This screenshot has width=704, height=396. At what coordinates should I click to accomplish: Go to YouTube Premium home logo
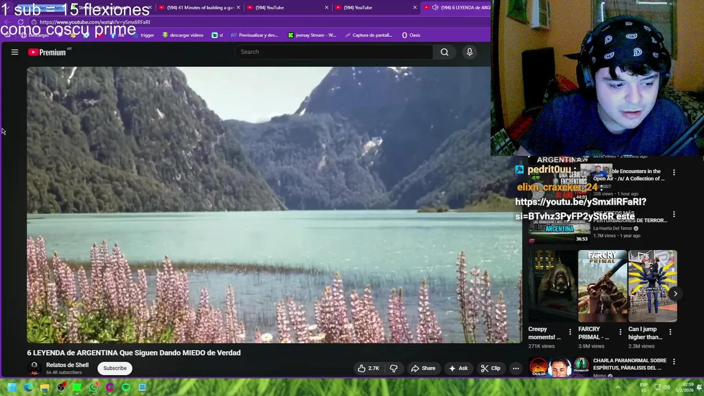47,52
